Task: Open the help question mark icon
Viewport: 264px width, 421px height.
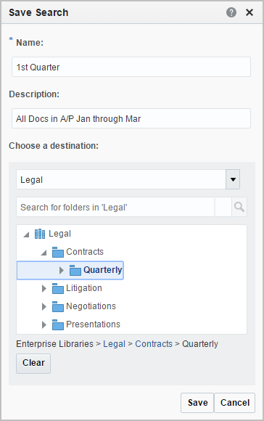Action: (x=231, y=12)
